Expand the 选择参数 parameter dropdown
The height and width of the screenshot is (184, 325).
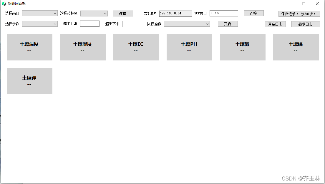pos(40,23)
